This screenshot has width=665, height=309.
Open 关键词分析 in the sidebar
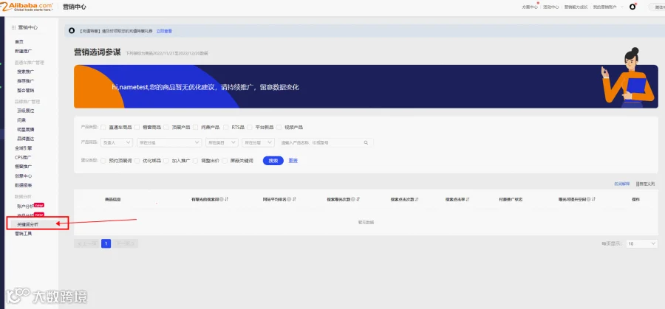[27, 224]
